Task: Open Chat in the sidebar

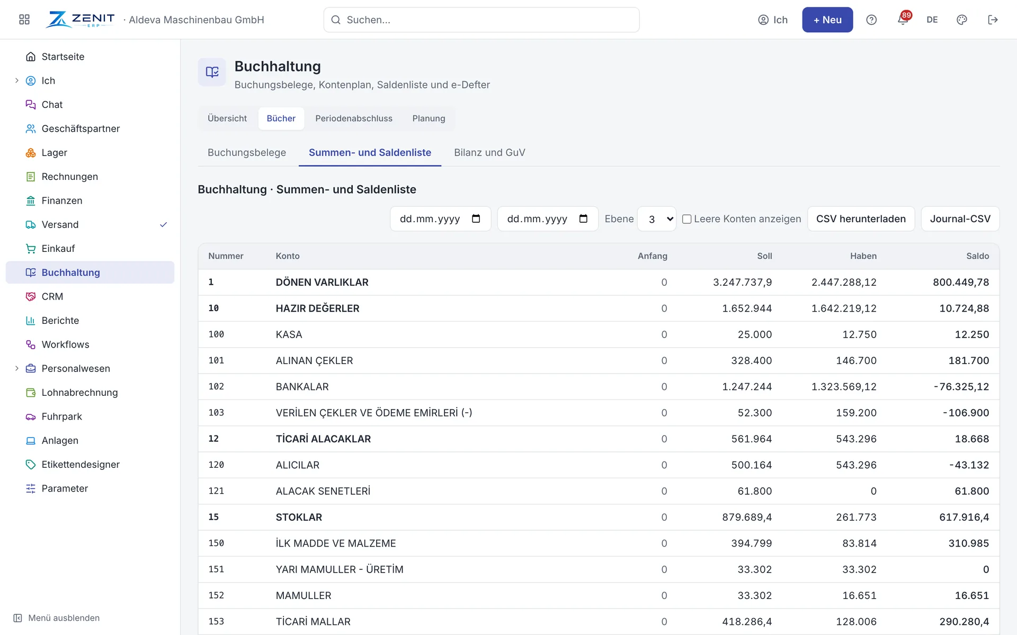Action: click(90, 105)
